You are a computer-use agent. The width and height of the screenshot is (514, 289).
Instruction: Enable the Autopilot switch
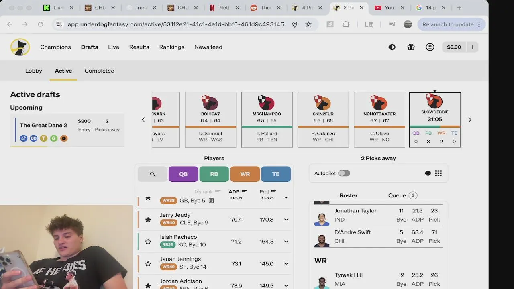[x=344, y=173]
